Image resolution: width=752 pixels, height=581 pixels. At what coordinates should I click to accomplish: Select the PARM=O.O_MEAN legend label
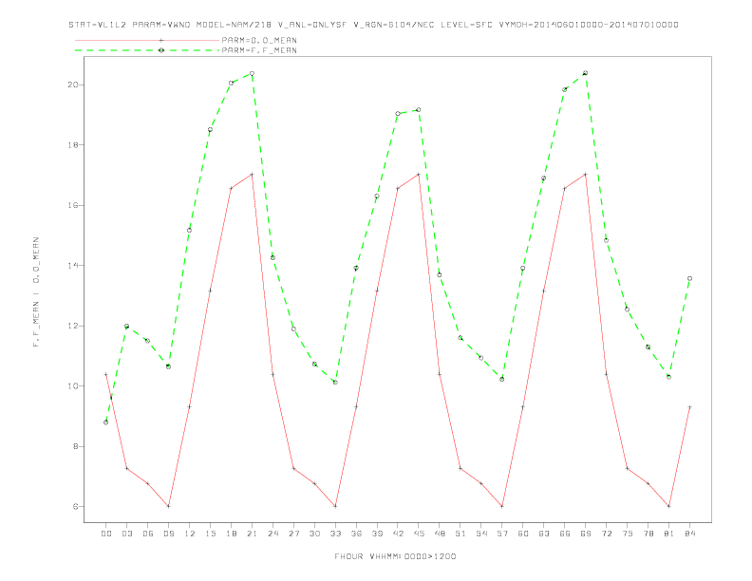(259, 40)
